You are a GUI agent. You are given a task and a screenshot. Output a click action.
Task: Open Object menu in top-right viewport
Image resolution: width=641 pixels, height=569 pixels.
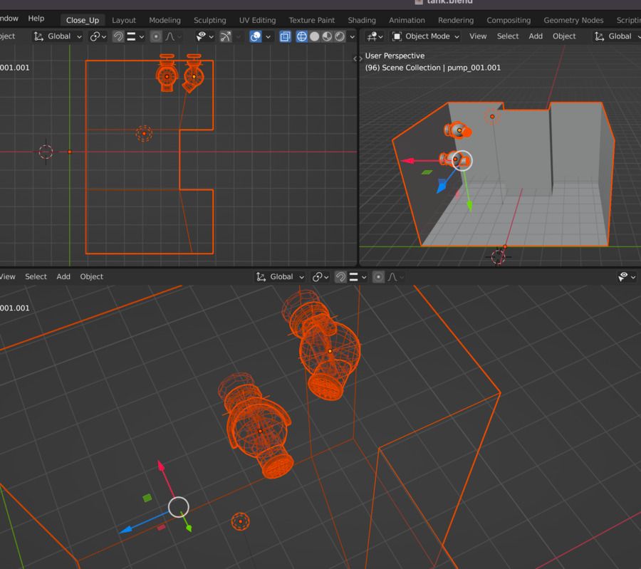[564, 36]
